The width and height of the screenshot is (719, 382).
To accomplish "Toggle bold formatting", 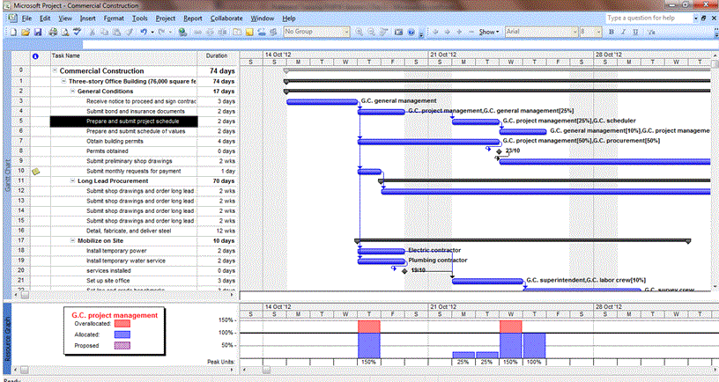I will pos(612,32).
